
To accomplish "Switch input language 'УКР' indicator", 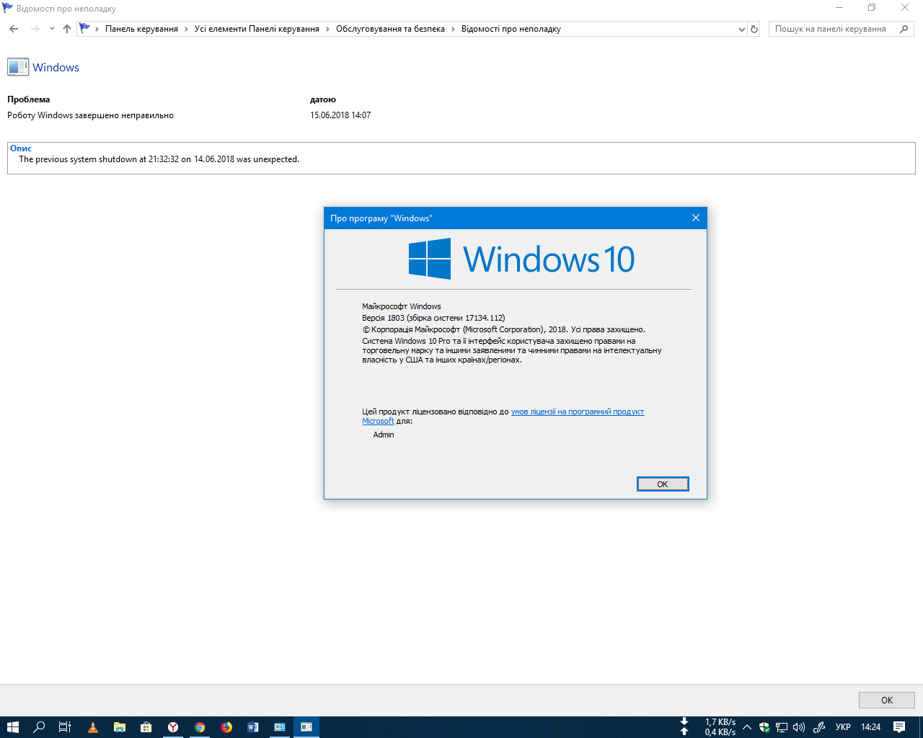I will click(843, 727).
